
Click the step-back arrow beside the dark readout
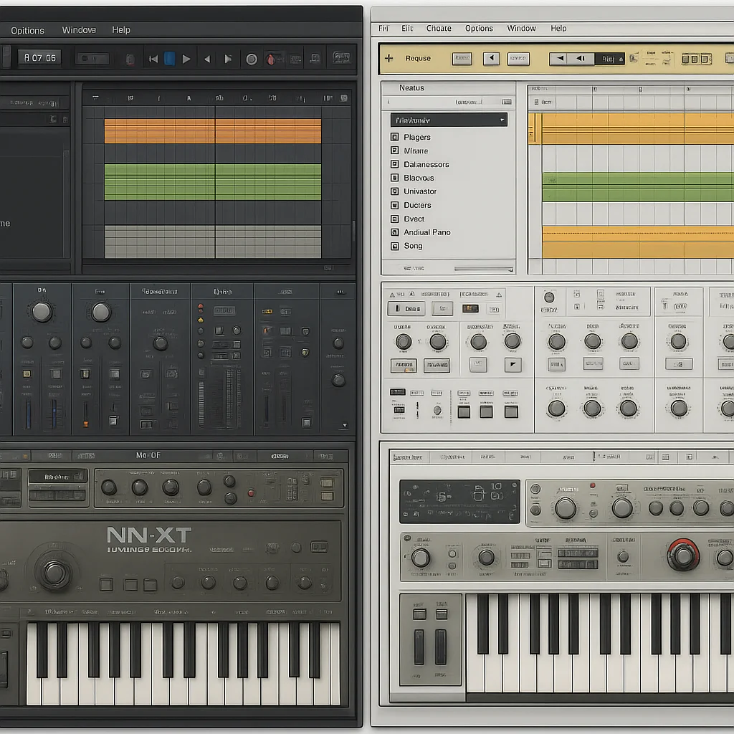pos(581,59)
